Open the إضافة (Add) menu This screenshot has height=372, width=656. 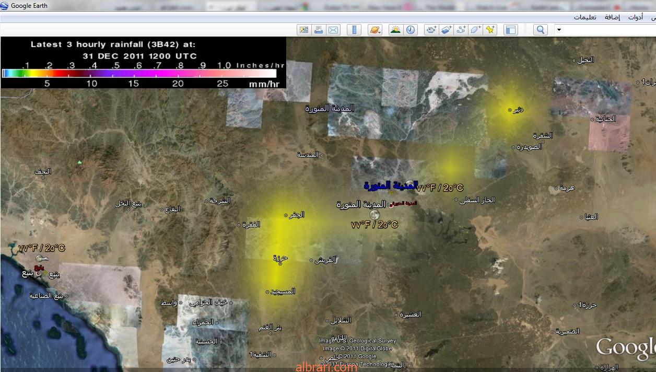[612, 17]
